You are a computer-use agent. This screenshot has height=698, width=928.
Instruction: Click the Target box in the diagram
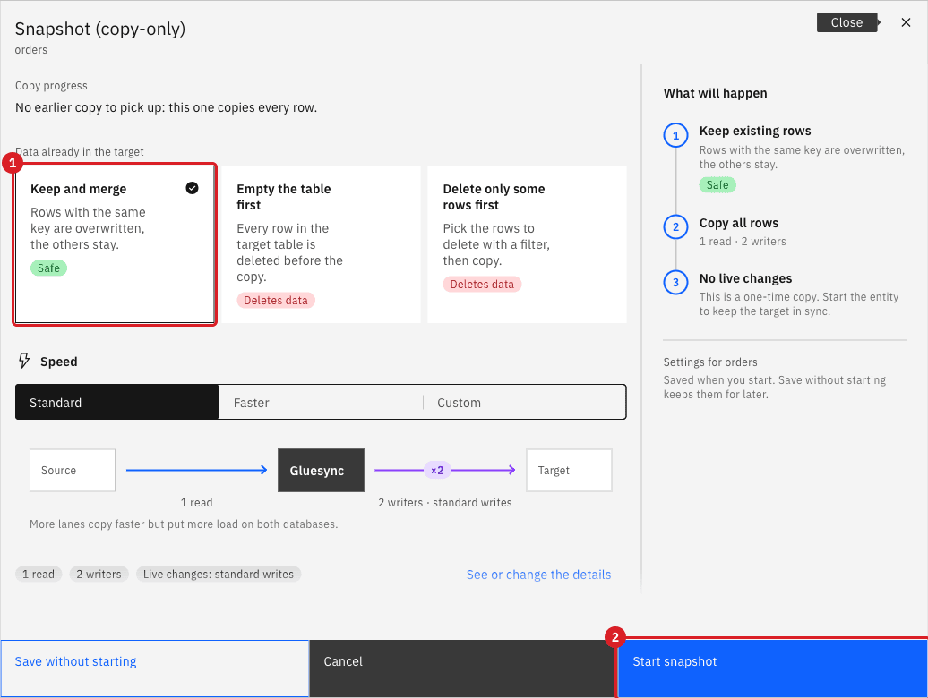(x=569, y=471)
